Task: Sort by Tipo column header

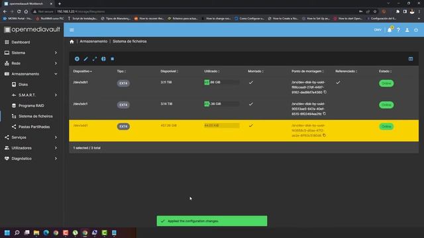Action: click(x=121, y=71)
